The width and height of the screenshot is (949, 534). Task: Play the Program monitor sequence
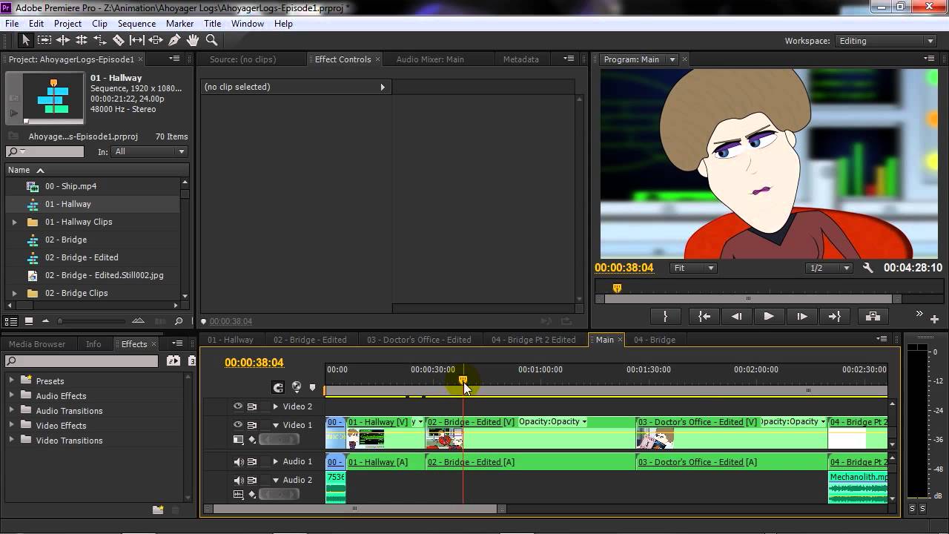[769, 316]
